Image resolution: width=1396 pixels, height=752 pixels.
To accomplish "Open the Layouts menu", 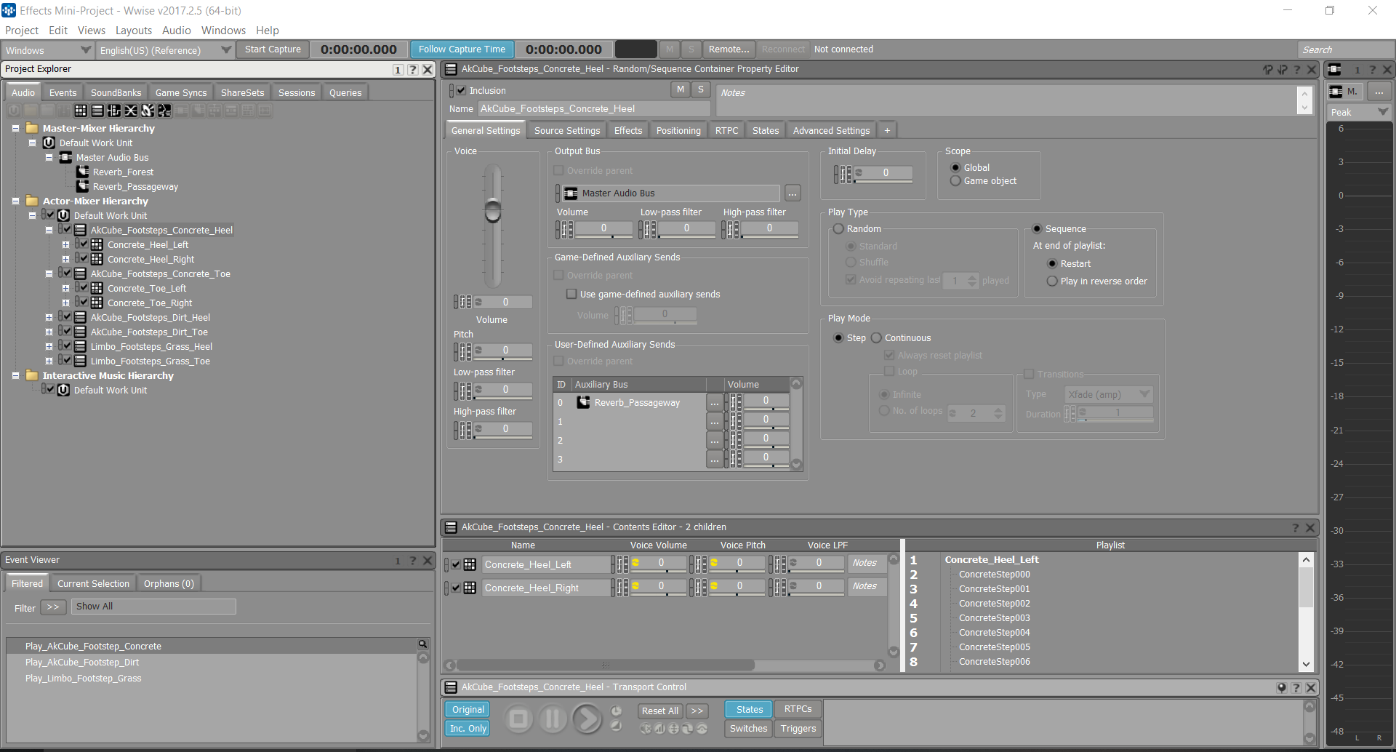I will coord(134,31).
